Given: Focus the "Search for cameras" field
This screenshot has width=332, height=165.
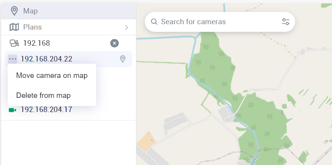Looking at the screenshot, I should point(215,22).
